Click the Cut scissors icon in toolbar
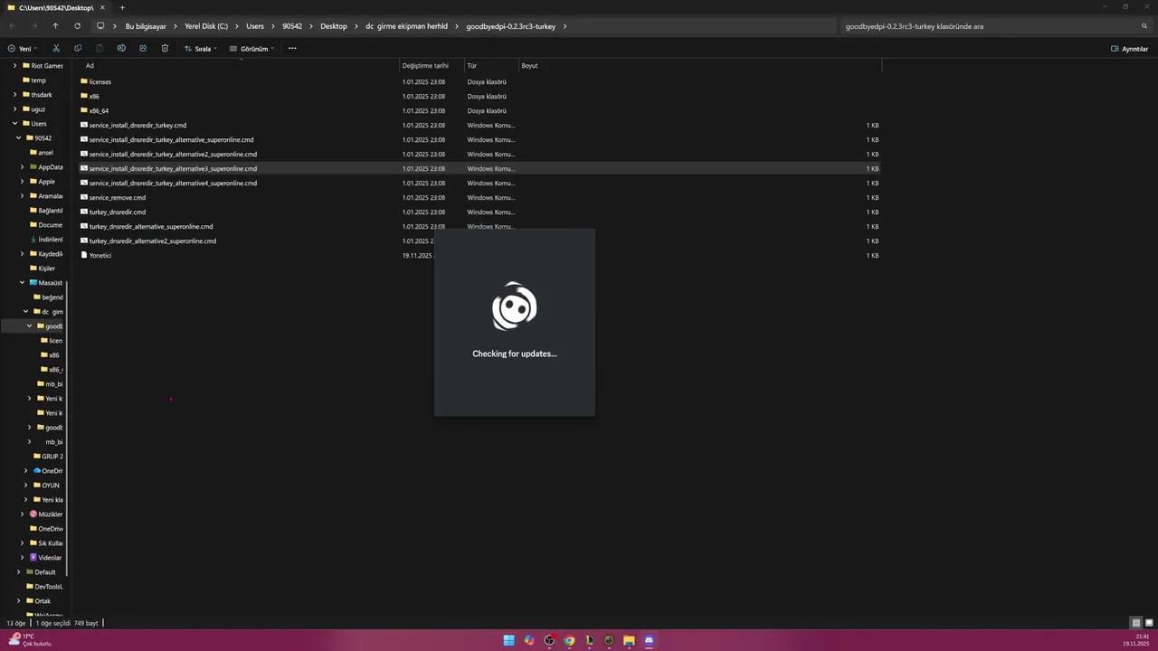Screen dimensions: 1158x651 tap(56, 48)
